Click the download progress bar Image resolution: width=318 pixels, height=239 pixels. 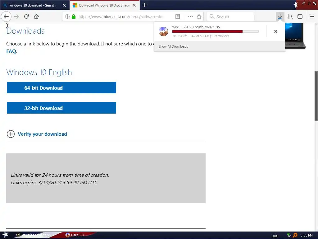tap(216, 31)
